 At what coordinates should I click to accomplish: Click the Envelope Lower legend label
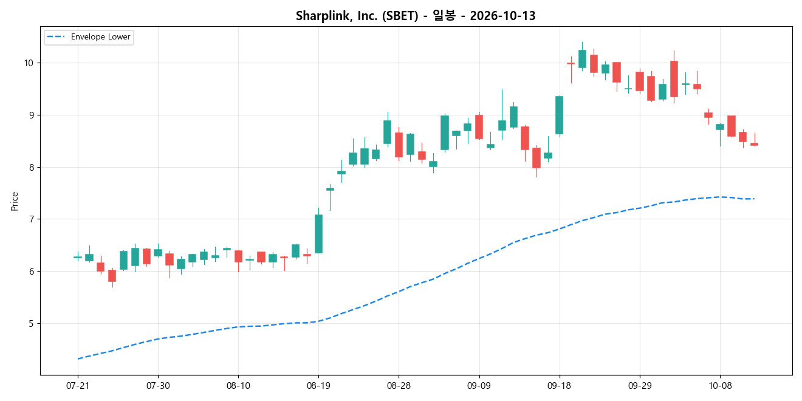[100, 37]
